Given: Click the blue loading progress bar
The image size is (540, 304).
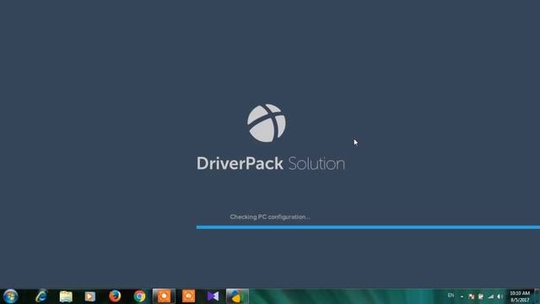Looking at the screenshot, I should click(x=368, y=227).
